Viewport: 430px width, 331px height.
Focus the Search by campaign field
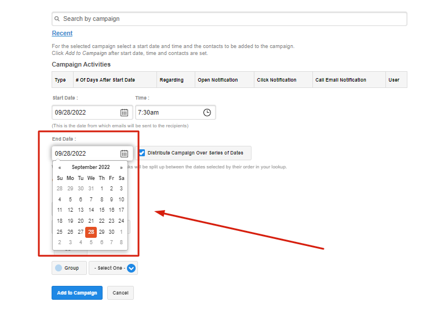pos(232,19)
